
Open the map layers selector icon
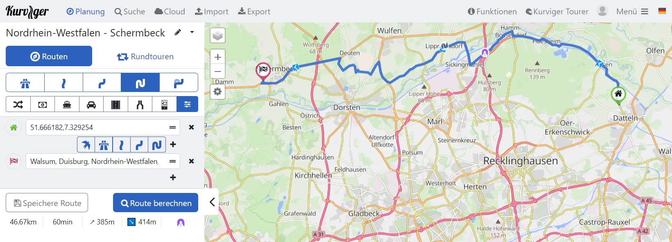(x=217, y=36)
